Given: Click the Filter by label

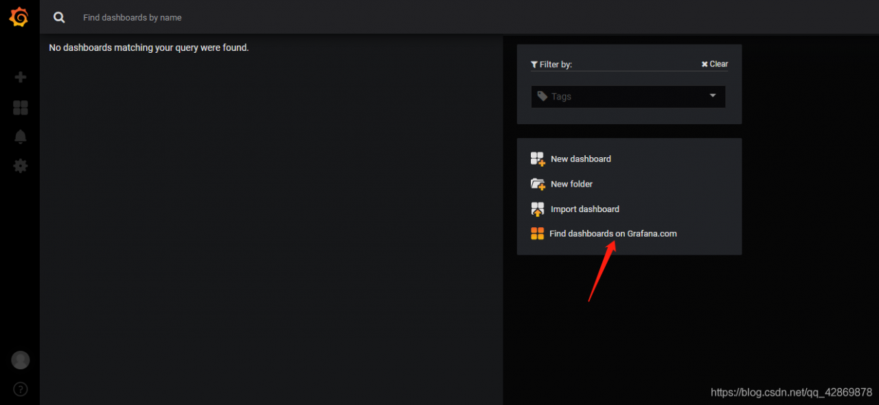Looking at the screenshot, I should pyautogui.click(x=551, y=65).
